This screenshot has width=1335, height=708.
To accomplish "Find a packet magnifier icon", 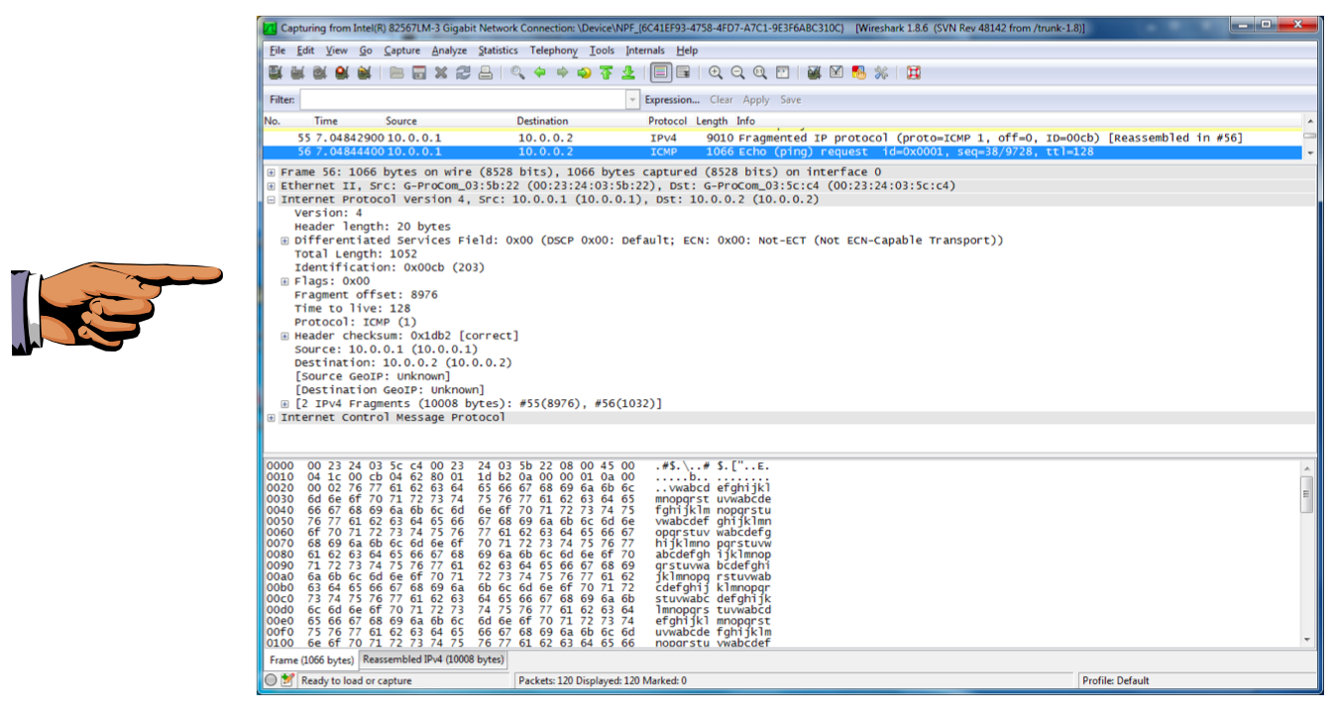I will tap(517, 72).
